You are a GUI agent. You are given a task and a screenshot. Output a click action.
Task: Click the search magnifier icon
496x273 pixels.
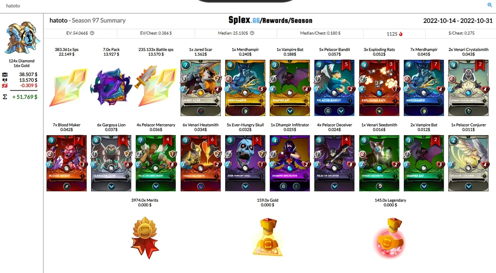click(x=489, y=5)
